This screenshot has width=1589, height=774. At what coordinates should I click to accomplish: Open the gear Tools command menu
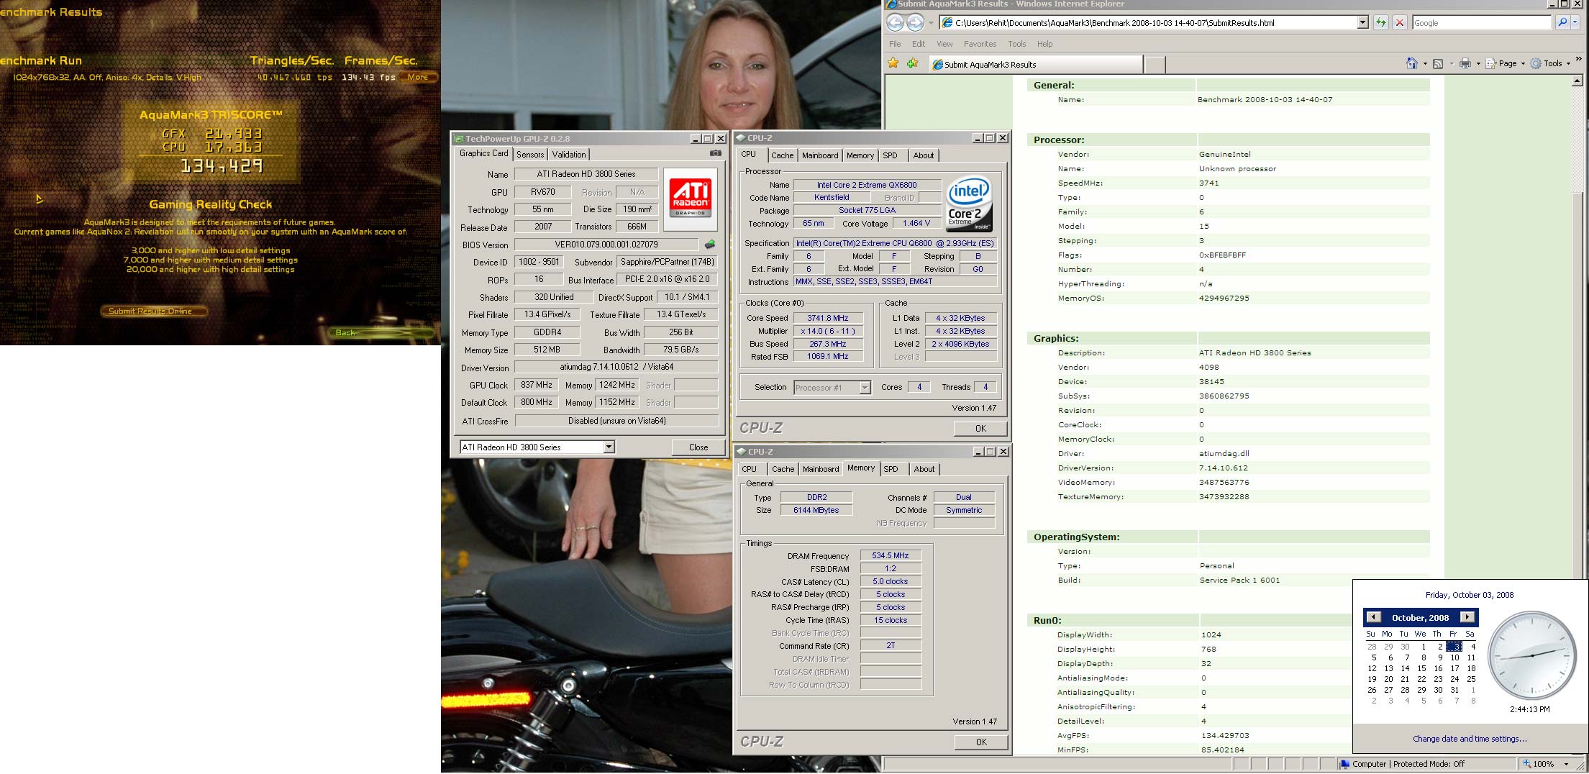coord(1551,64)
